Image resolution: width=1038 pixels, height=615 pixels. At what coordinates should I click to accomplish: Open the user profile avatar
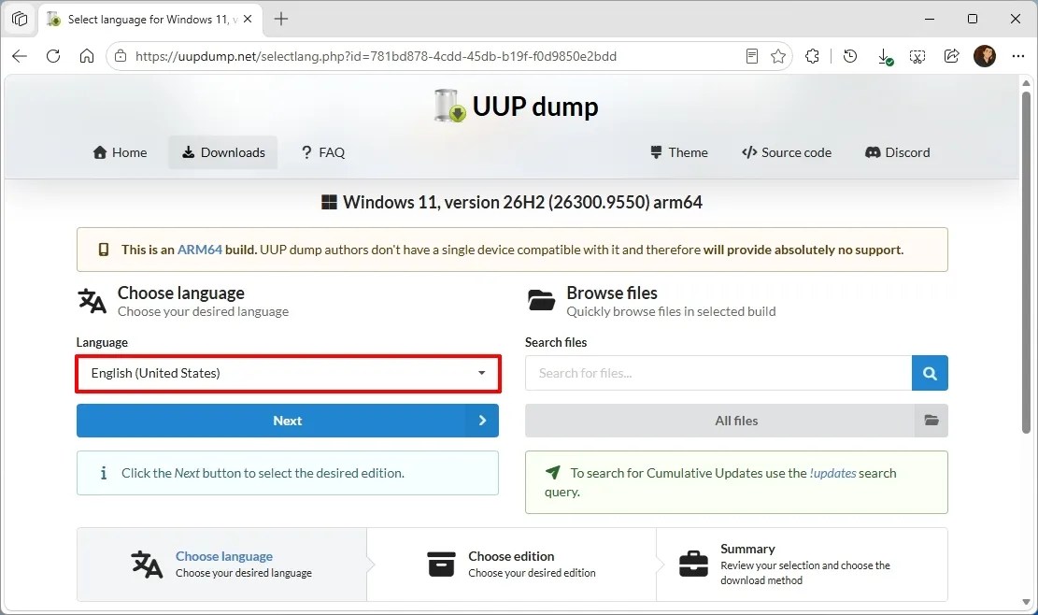coord(985,56)
